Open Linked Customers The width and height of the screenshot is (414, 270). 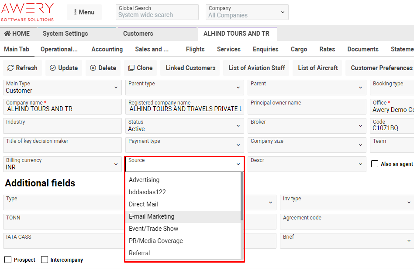point(190,68)
